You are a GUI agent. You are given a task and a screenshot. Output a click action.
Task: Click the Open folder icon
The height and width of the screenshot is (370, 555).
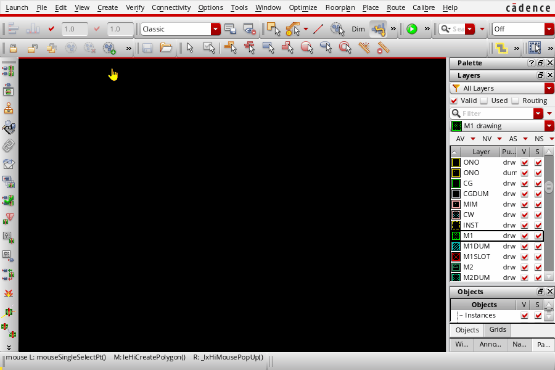pos(165,47)
